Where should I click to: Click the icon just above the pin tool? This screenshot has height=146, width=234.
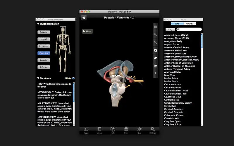[155, 66]
